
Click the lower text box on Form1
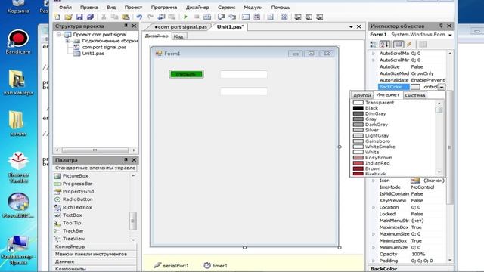244,91
